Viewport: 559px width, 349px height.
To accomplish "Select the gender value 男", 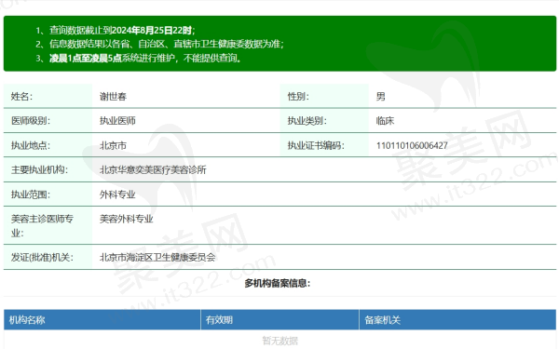I will click(381, 97).
